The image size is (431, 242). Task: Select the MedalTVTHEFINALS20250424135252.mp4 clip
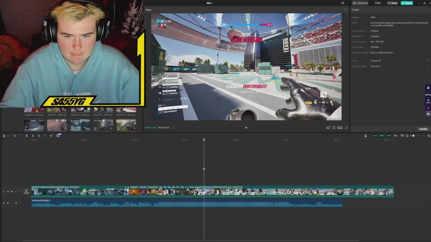[x=294, y=191]
